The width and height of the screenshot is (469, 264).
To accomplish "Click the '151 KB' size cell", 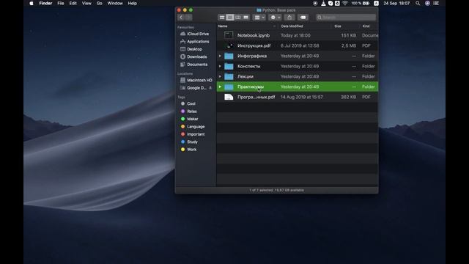I will click(349, 35).
